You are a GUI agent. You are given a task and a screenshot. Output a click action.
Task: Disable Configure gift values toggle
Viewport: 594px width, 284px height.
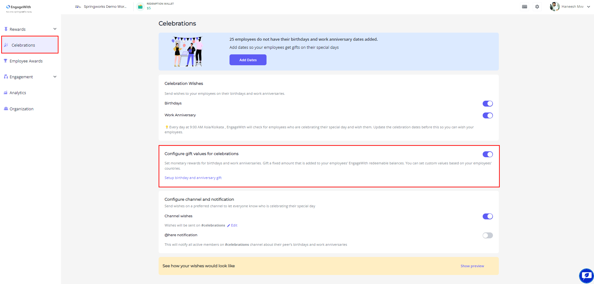pyautogui.click(x=488, y=154)
